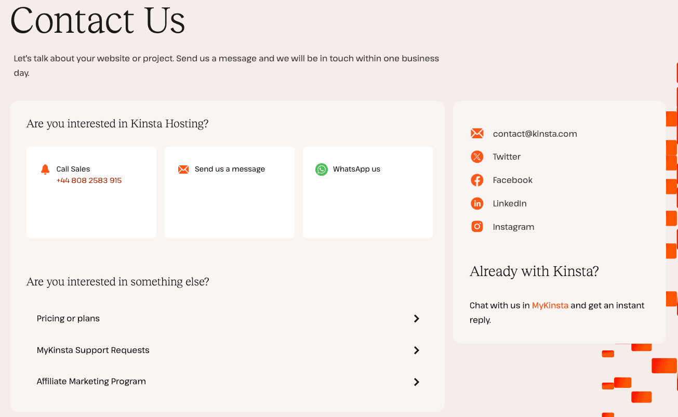
Task: Click the bell icon beside Call Sales
Action: click(x=45, y=170)
